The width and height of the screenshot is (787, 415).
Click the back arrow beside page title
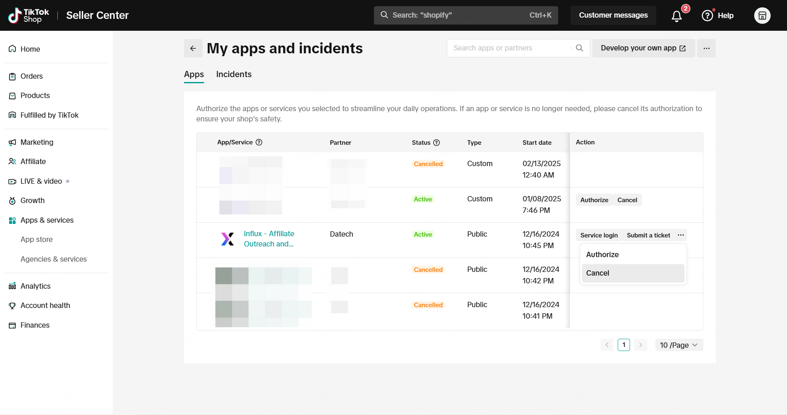[193, 48]
